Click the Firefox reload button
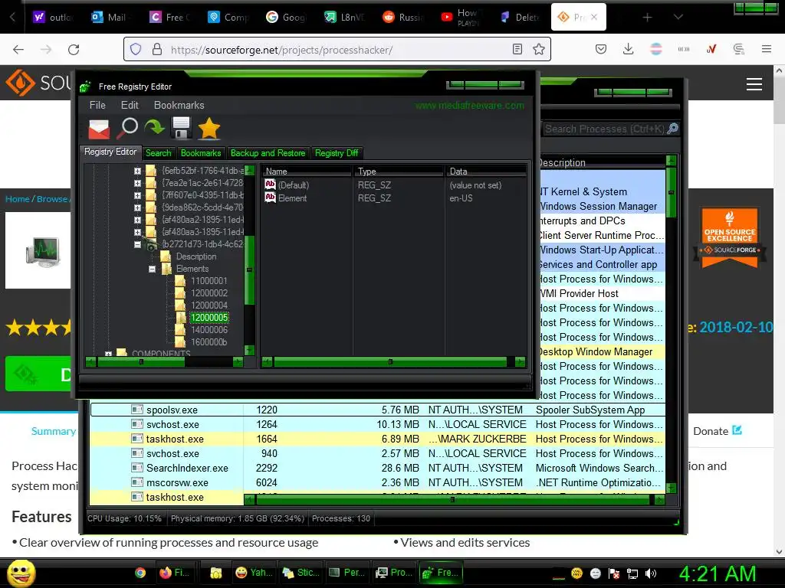This screenshot has width=785, height=588. coord(74,49)
